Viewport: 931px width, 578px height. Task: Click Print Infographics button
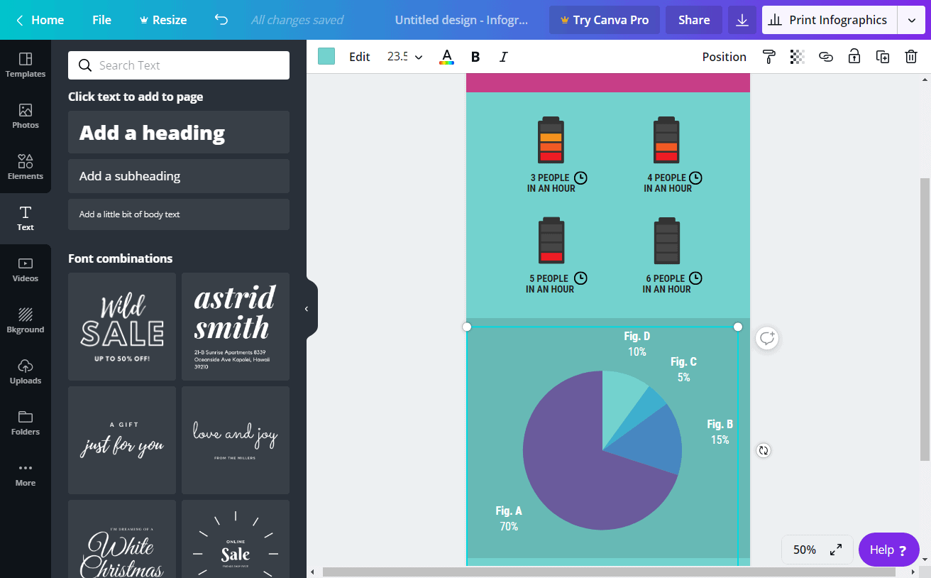[x=830, y=20]
